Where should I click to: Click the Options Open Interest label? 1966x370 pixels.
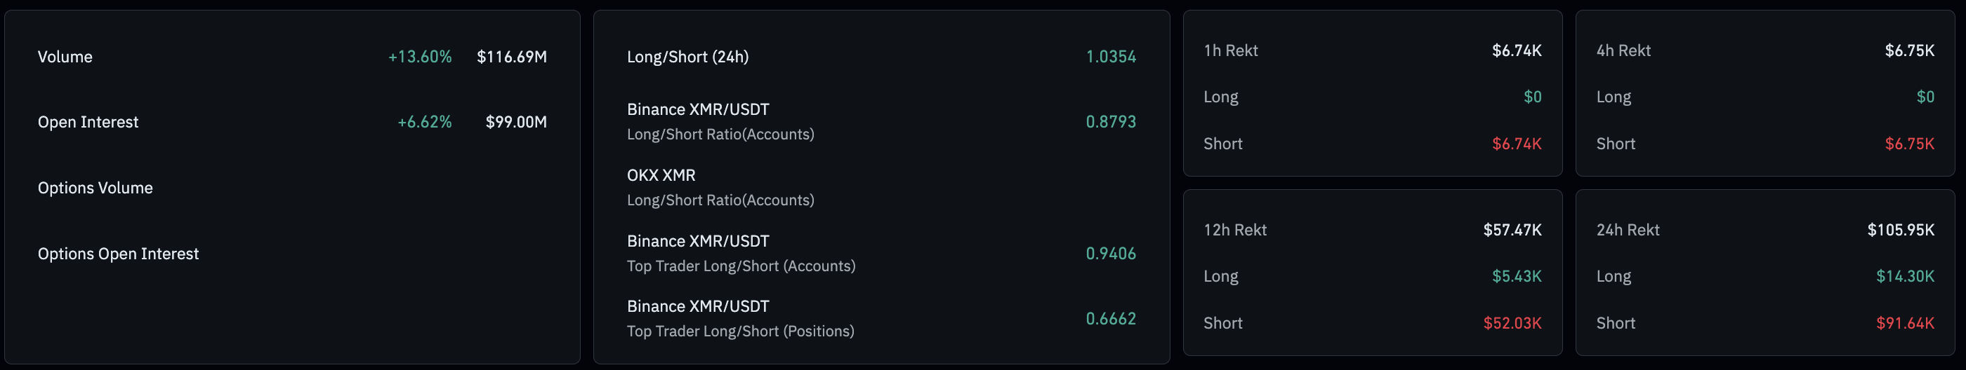[x=118, y=254]
